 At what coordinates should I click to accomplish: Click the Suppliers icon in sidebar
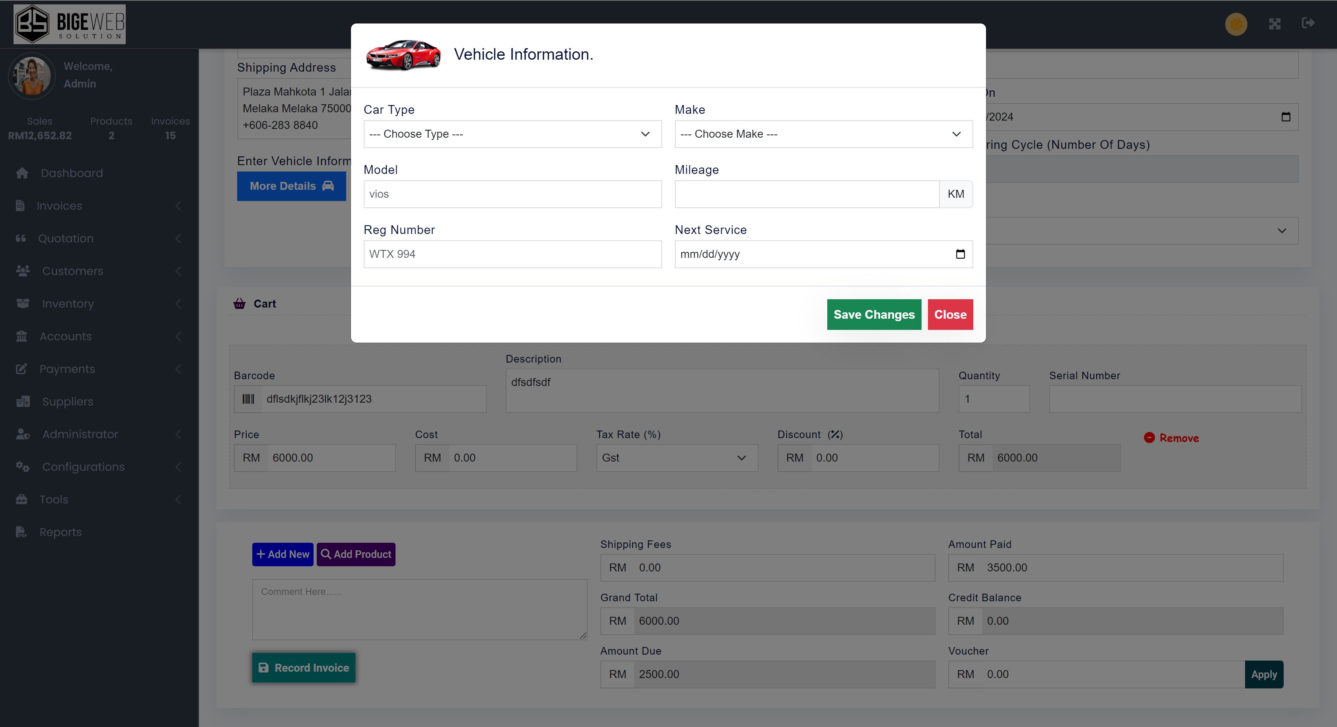tap(22, 401)
